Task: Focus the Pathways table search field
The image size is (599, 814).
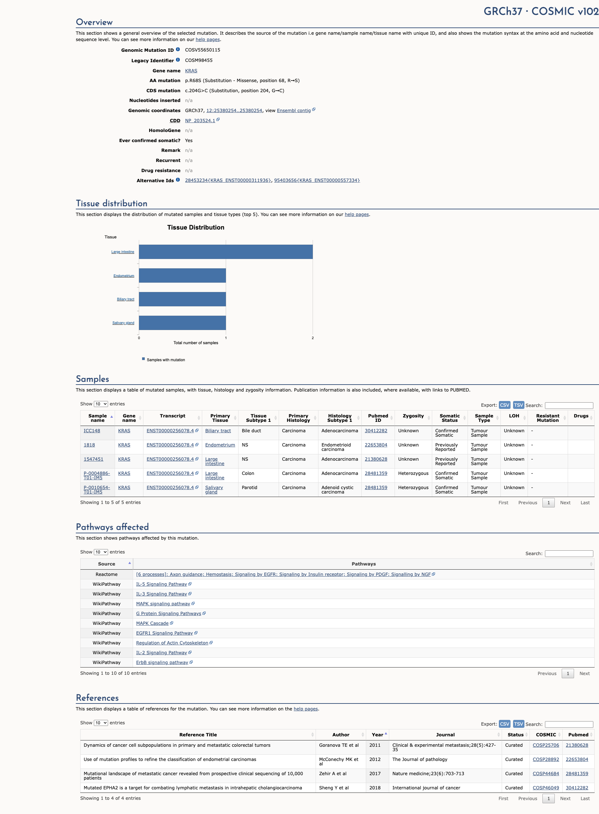Action: pos(569,554)
